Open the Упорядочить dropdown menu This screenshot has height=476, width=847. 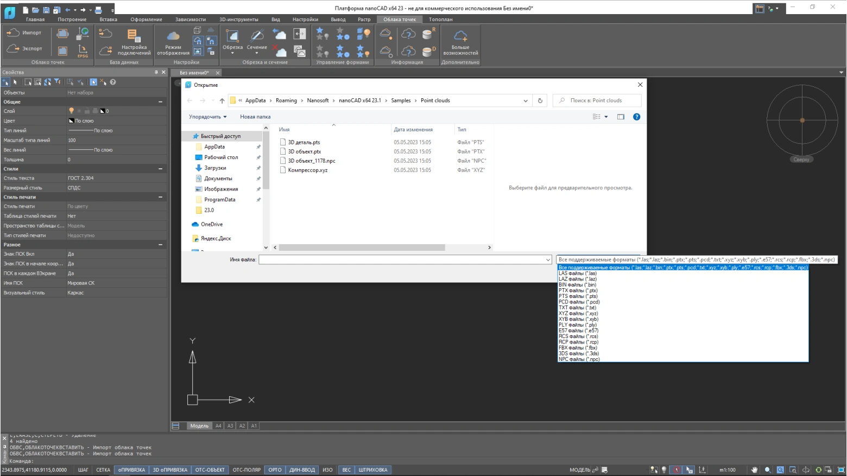pyautogui.click(x=207, y=117)
